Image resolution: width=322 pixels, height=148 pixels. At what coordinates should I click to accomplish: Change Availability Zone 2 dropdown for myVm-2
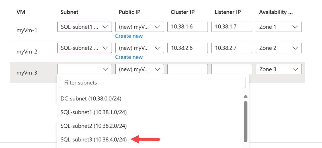(x=278, y=48)
